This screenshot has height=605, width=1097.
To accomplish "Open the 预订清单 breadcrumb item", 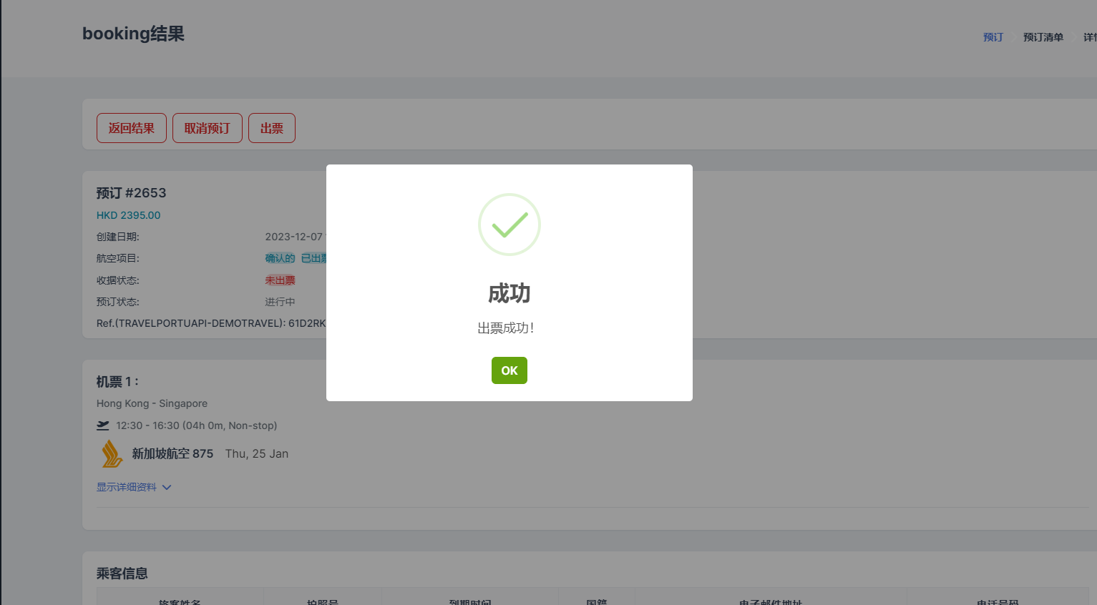I will point(1043,37).
